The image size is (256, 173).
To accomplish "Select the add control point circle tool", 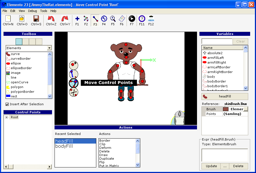I will tap(73, 66).
